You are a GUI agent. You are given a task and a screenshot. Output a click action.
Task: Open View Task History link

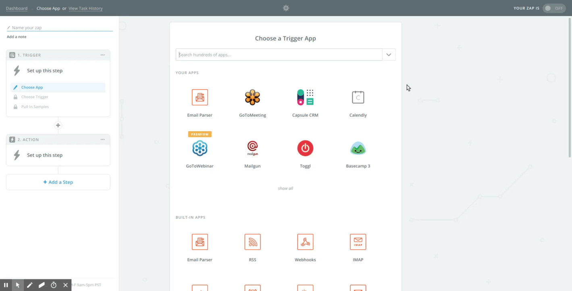coord(85,8)
